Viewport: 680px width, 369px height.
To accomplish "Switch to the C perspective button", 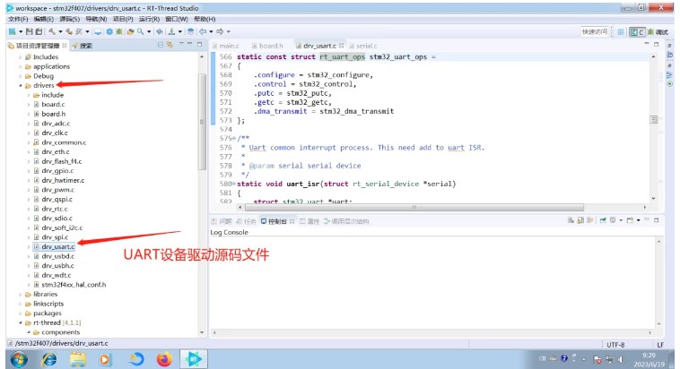I will (x=637, y=32).
